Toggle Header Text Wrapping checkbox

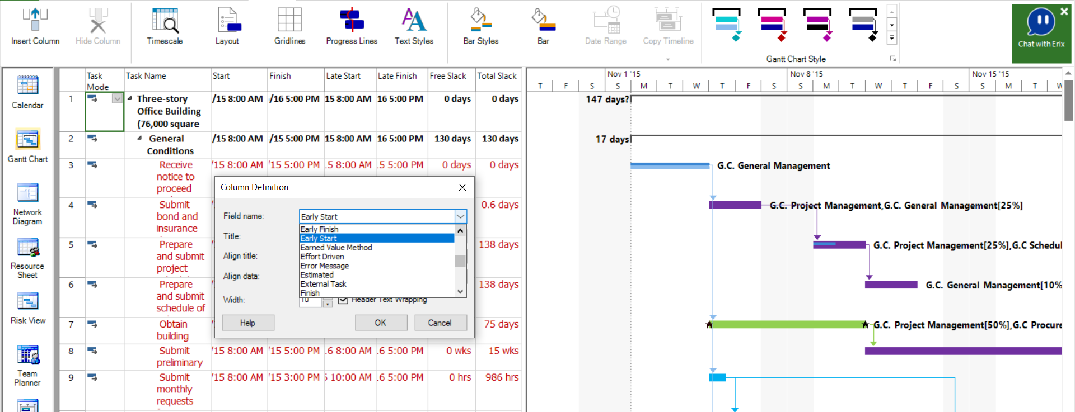point(343,300)
